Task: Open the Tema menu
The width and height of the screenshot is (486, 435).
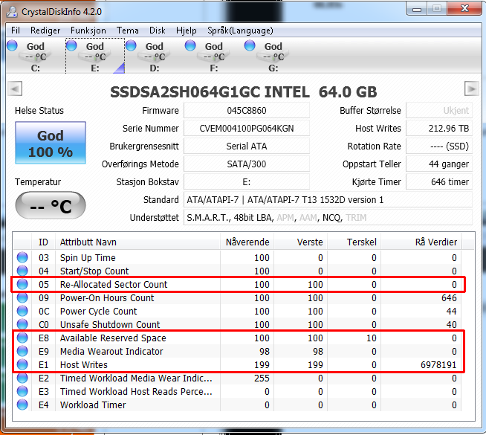Action: click(127, 30)
